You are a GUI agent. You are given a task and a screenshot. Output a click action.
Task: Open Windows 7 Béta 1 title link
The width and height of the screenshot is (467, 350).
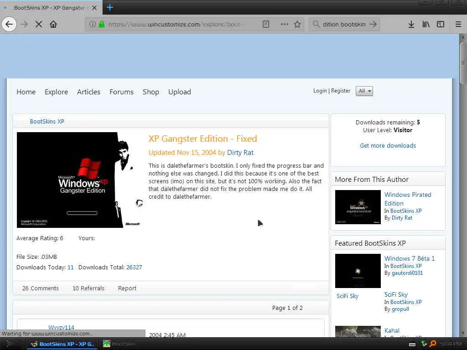tap(410, 258)
